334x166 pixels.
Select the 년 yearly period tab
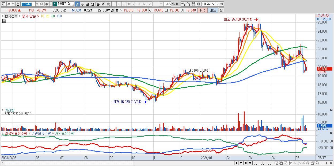92,4
